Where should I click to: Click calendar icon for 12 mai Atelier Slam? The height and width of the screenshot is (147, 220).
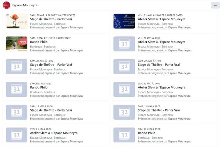[124, 90]
